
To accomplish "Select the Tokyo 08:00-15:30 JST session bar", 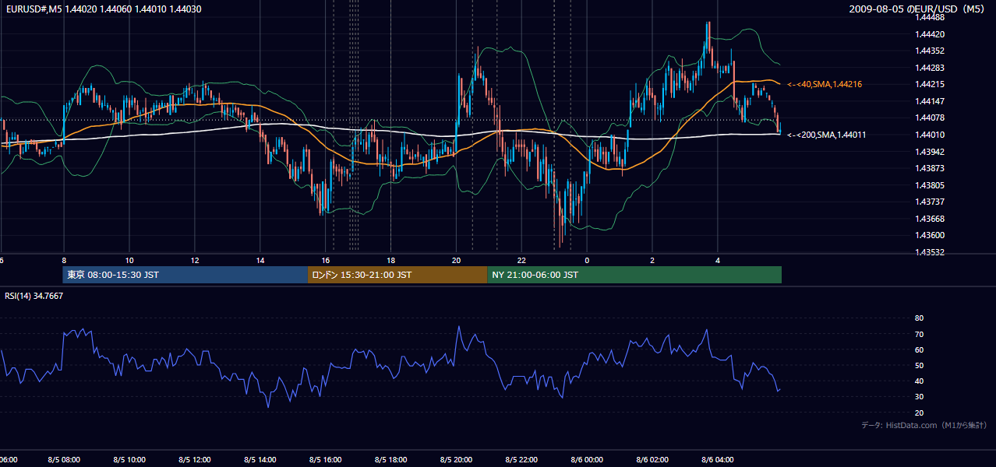I will [x=185, y=275].
